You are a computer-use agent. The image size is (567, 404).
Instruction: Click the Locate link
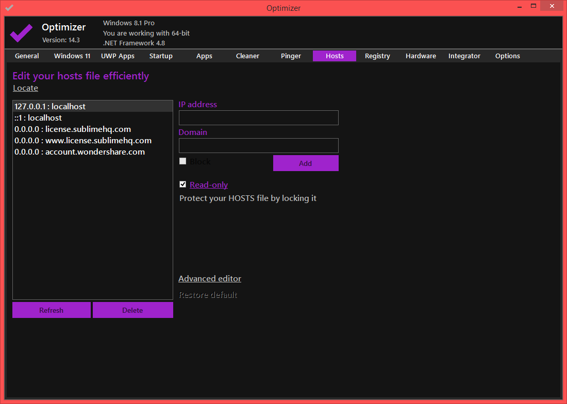[x=25, y=88]
